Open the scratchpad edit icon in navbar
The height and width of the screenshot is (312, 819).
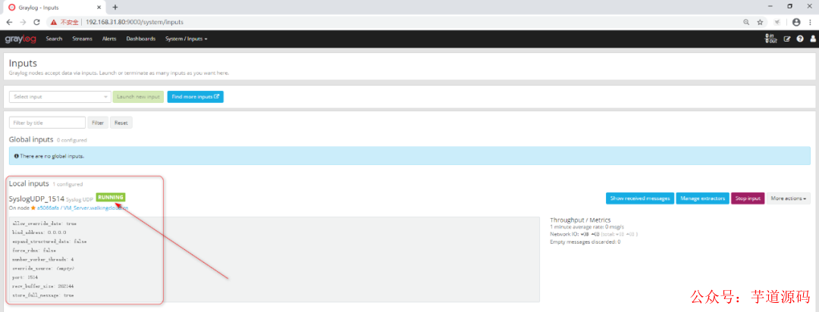[x=787, y=39]
